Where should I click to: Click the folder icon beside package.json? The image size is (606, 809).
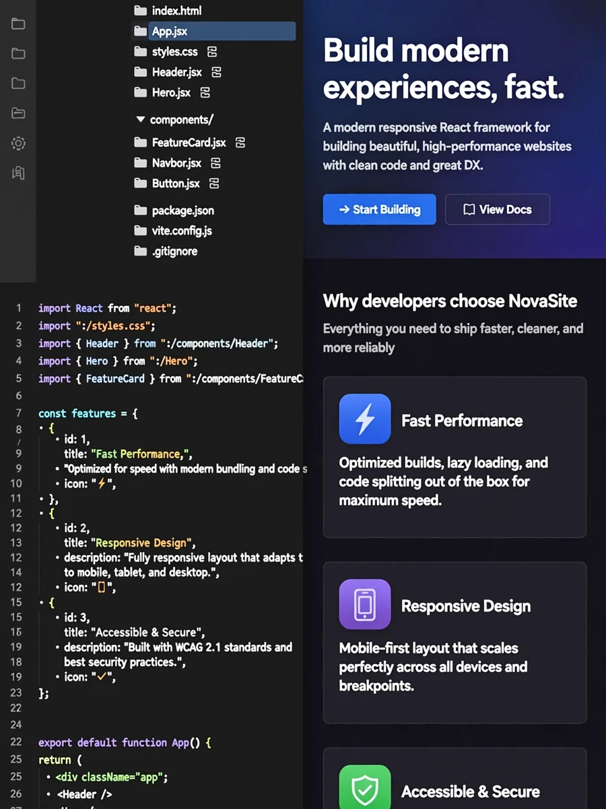point(140,210)
